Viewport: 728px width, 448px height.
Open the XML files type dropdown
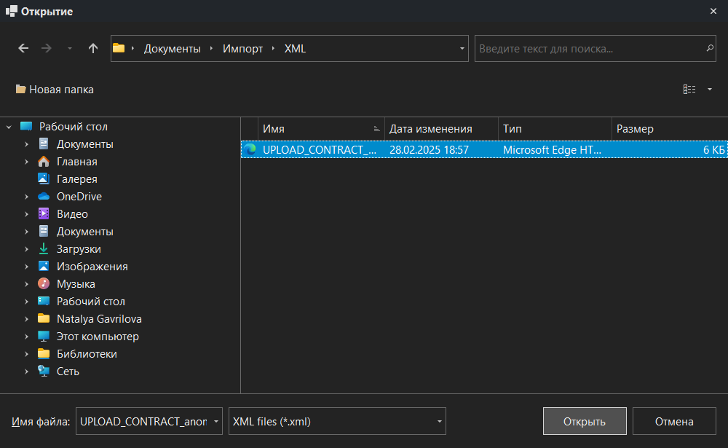coord(440,421)
